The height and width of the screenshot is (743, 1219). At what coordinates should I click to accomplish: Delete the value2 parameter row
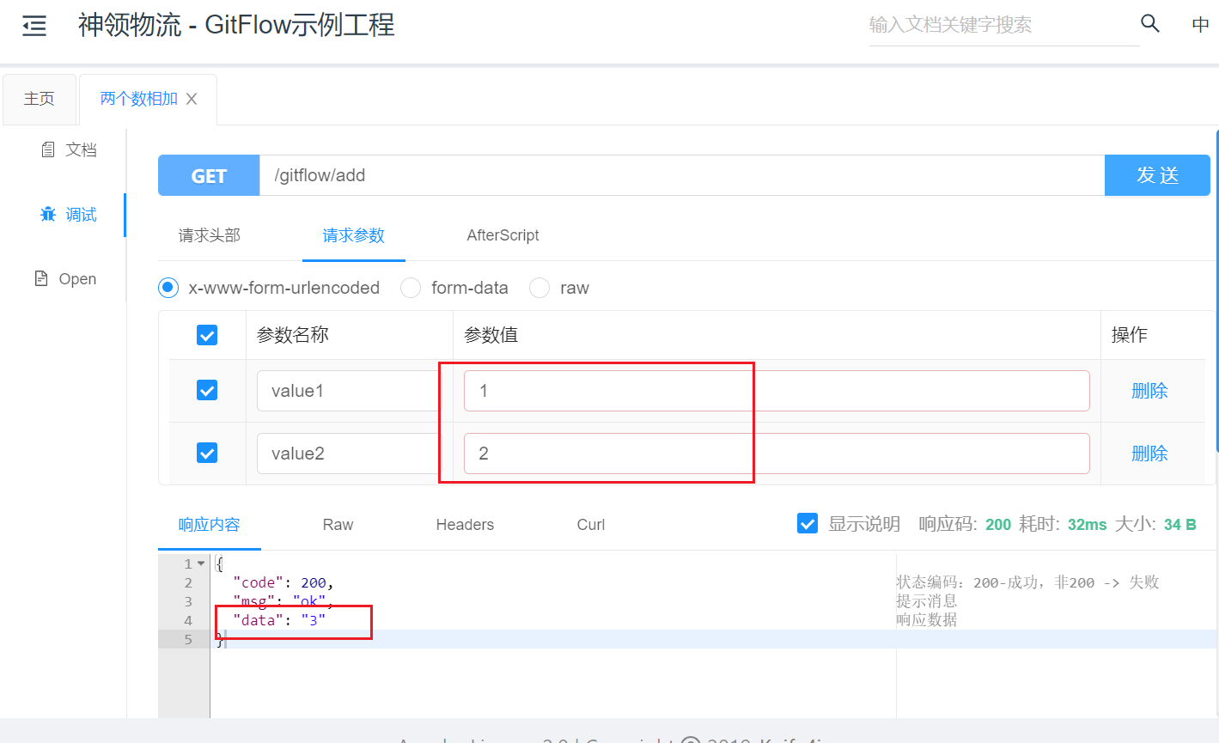pos(1149,454)
